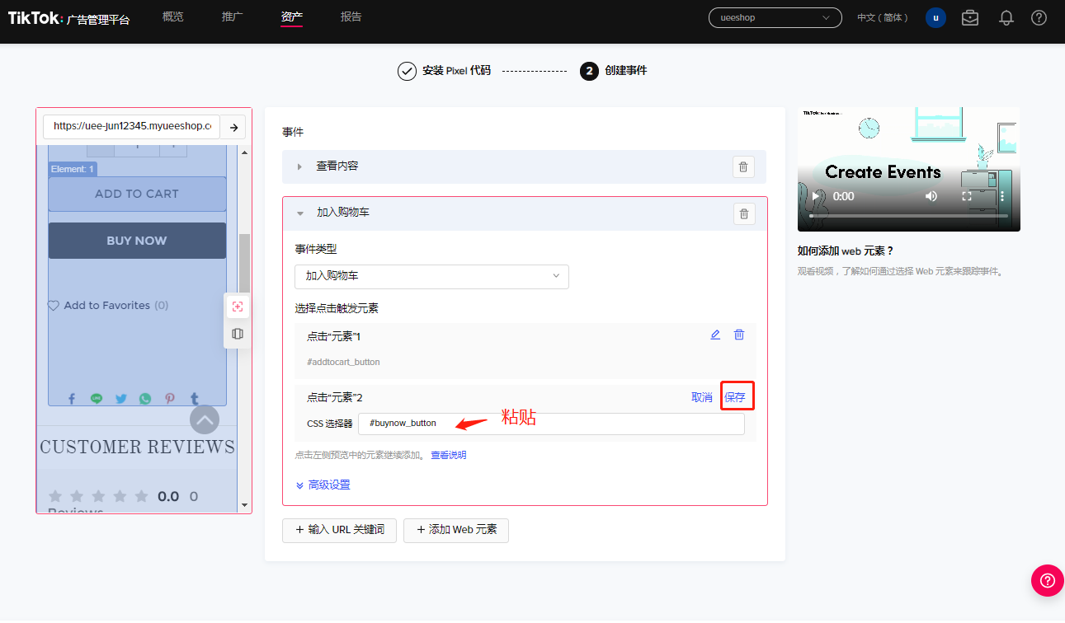Click the go arrow next to URL field
The image size is (1065, 623).
pos(233,127)
